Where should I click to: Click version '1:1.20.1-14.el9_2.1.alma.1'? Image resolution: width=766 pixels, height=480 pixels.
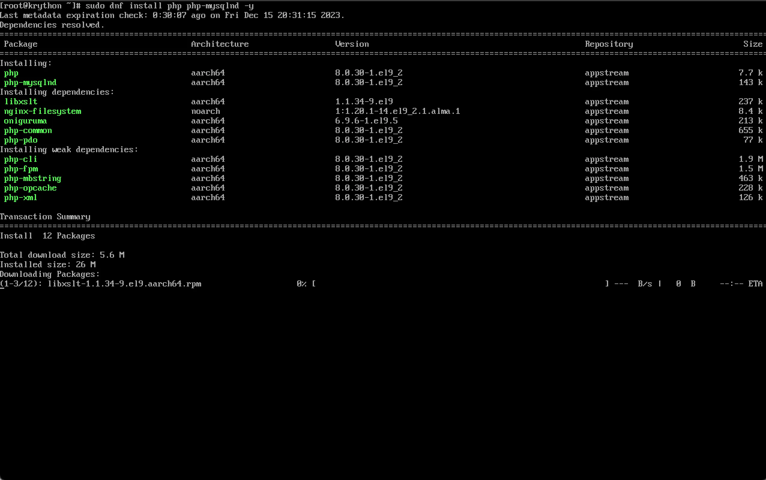(x=397, y=111)
